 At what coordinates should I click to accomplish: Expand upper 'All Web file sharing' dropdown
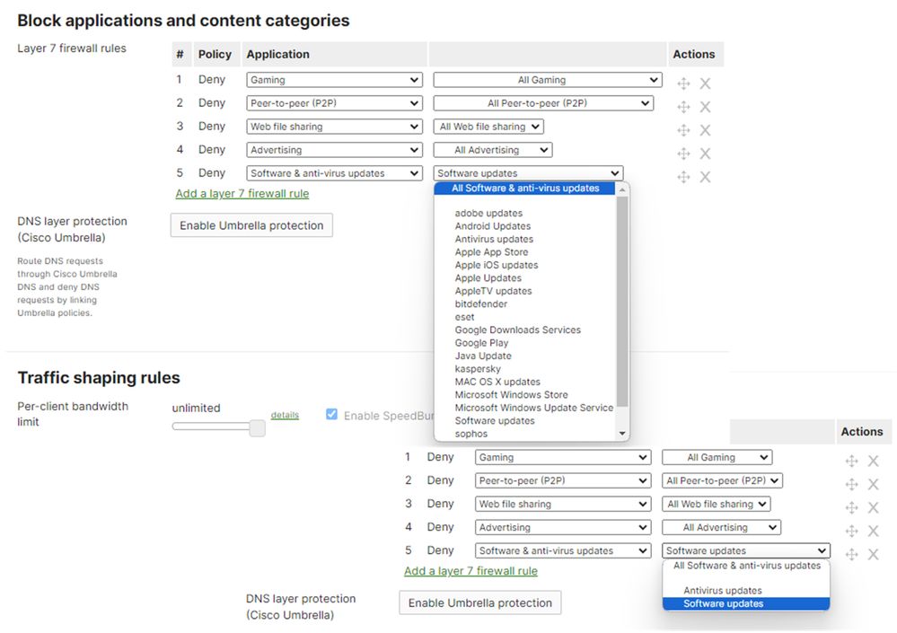pos(490,127)
